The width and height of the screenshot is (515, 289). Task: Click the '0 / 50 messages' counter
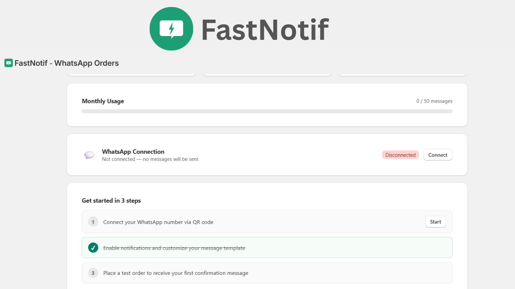434,101
